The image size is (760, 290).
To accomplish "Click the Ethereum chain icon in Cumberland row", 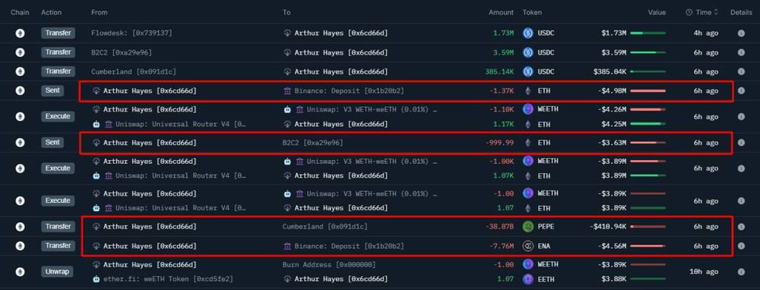I will pos(20,71).
